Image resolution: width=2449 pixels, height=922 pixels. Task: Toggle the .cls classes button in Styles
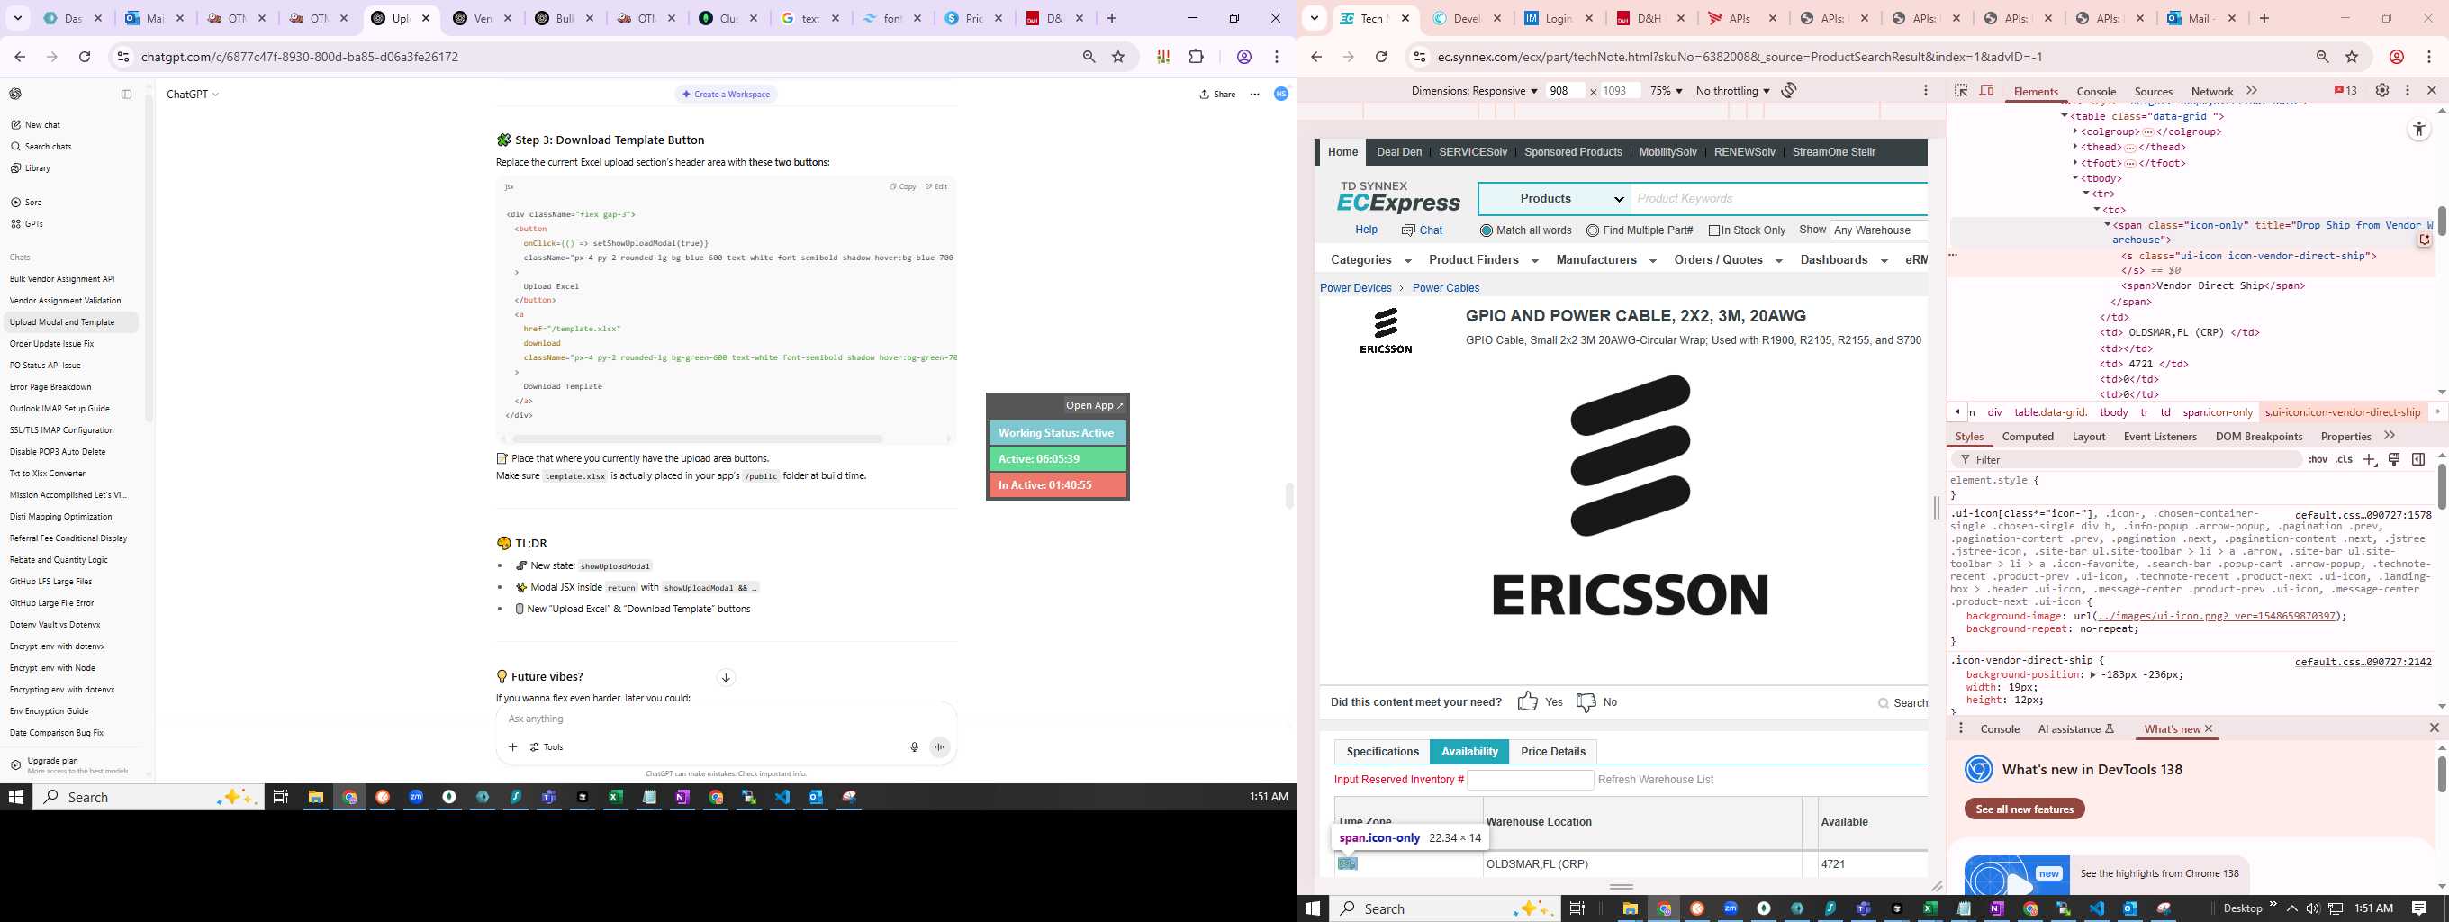[2345, 460]
